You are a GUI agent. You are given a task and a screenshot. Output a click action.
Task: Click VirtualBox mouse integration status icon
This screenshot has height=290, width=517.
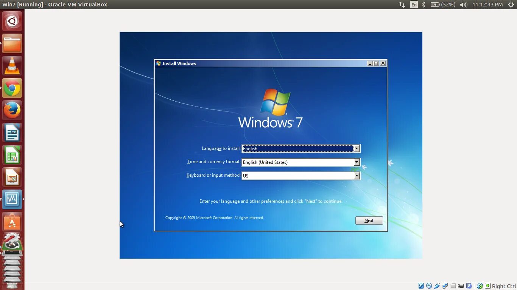coord(480,286)
